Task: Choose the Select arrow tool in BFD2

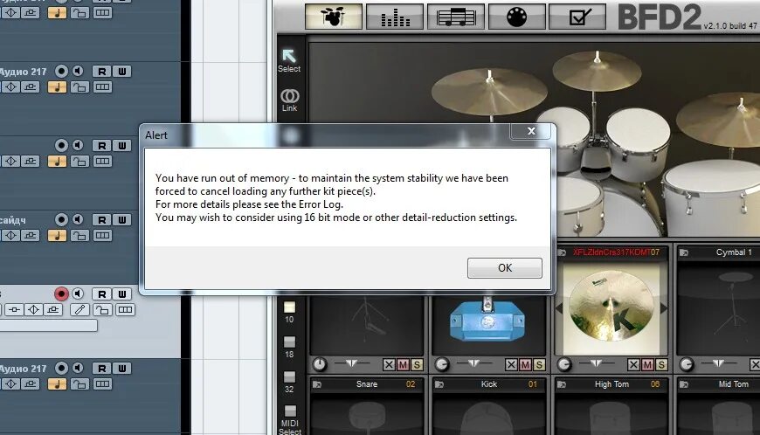Action: [x=289, y=60]
